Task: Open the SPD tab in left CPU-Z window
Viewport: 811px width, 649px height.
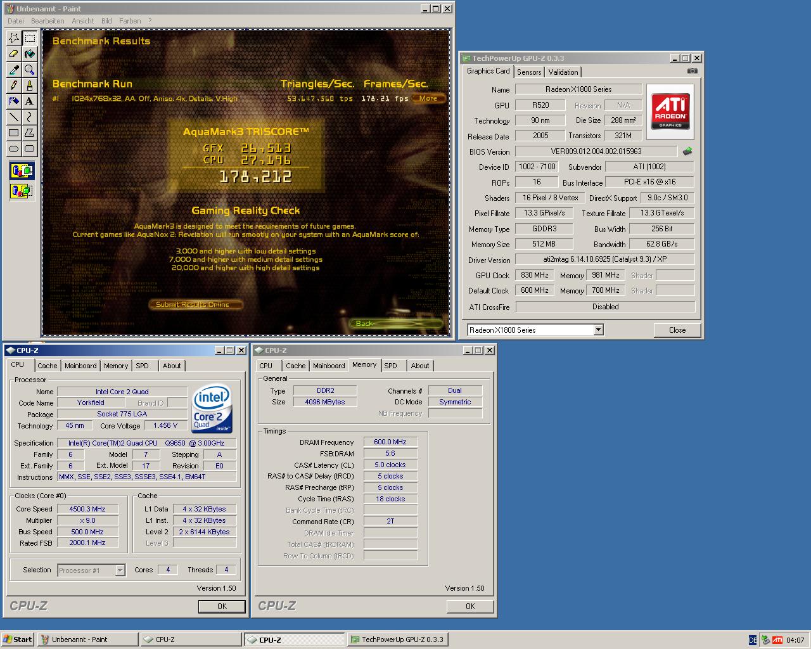Action: pyautogui.click(x=143, y=366)
